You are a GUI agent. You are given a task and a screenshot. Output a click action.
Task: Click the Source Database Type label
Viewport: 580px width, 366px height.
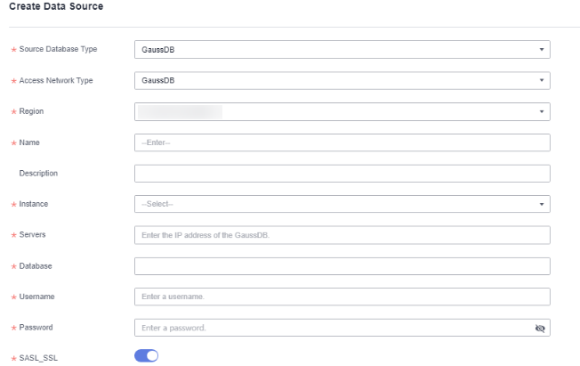click(58, 49)
